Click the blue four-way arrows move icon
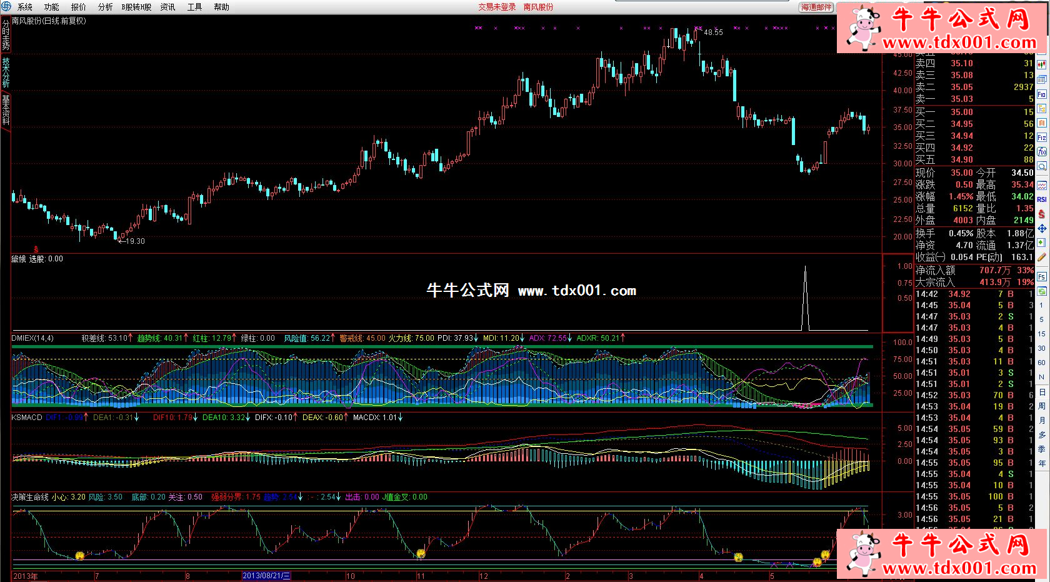Screen dimensions: 1050x582 point(1042,228)
